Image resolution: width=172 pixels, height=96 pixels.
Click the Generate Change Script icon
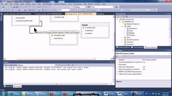19,10
